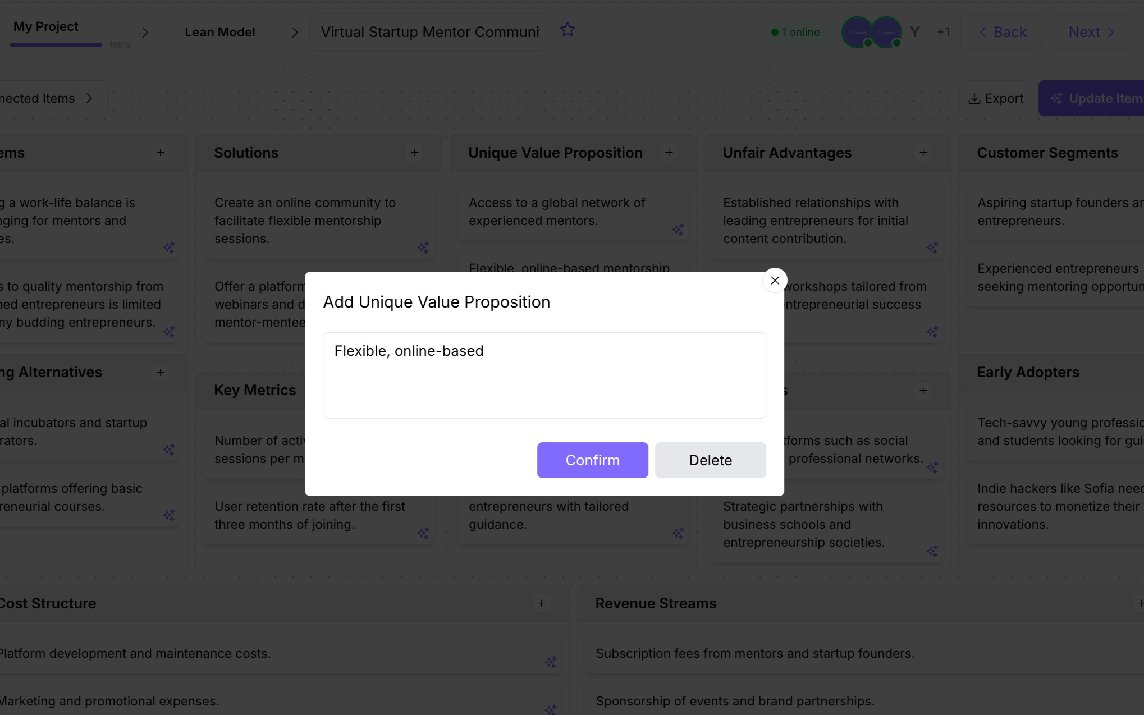Star the project as favorite
Image resolution: width=1144 pixels, height=715 pixels.
568,30
